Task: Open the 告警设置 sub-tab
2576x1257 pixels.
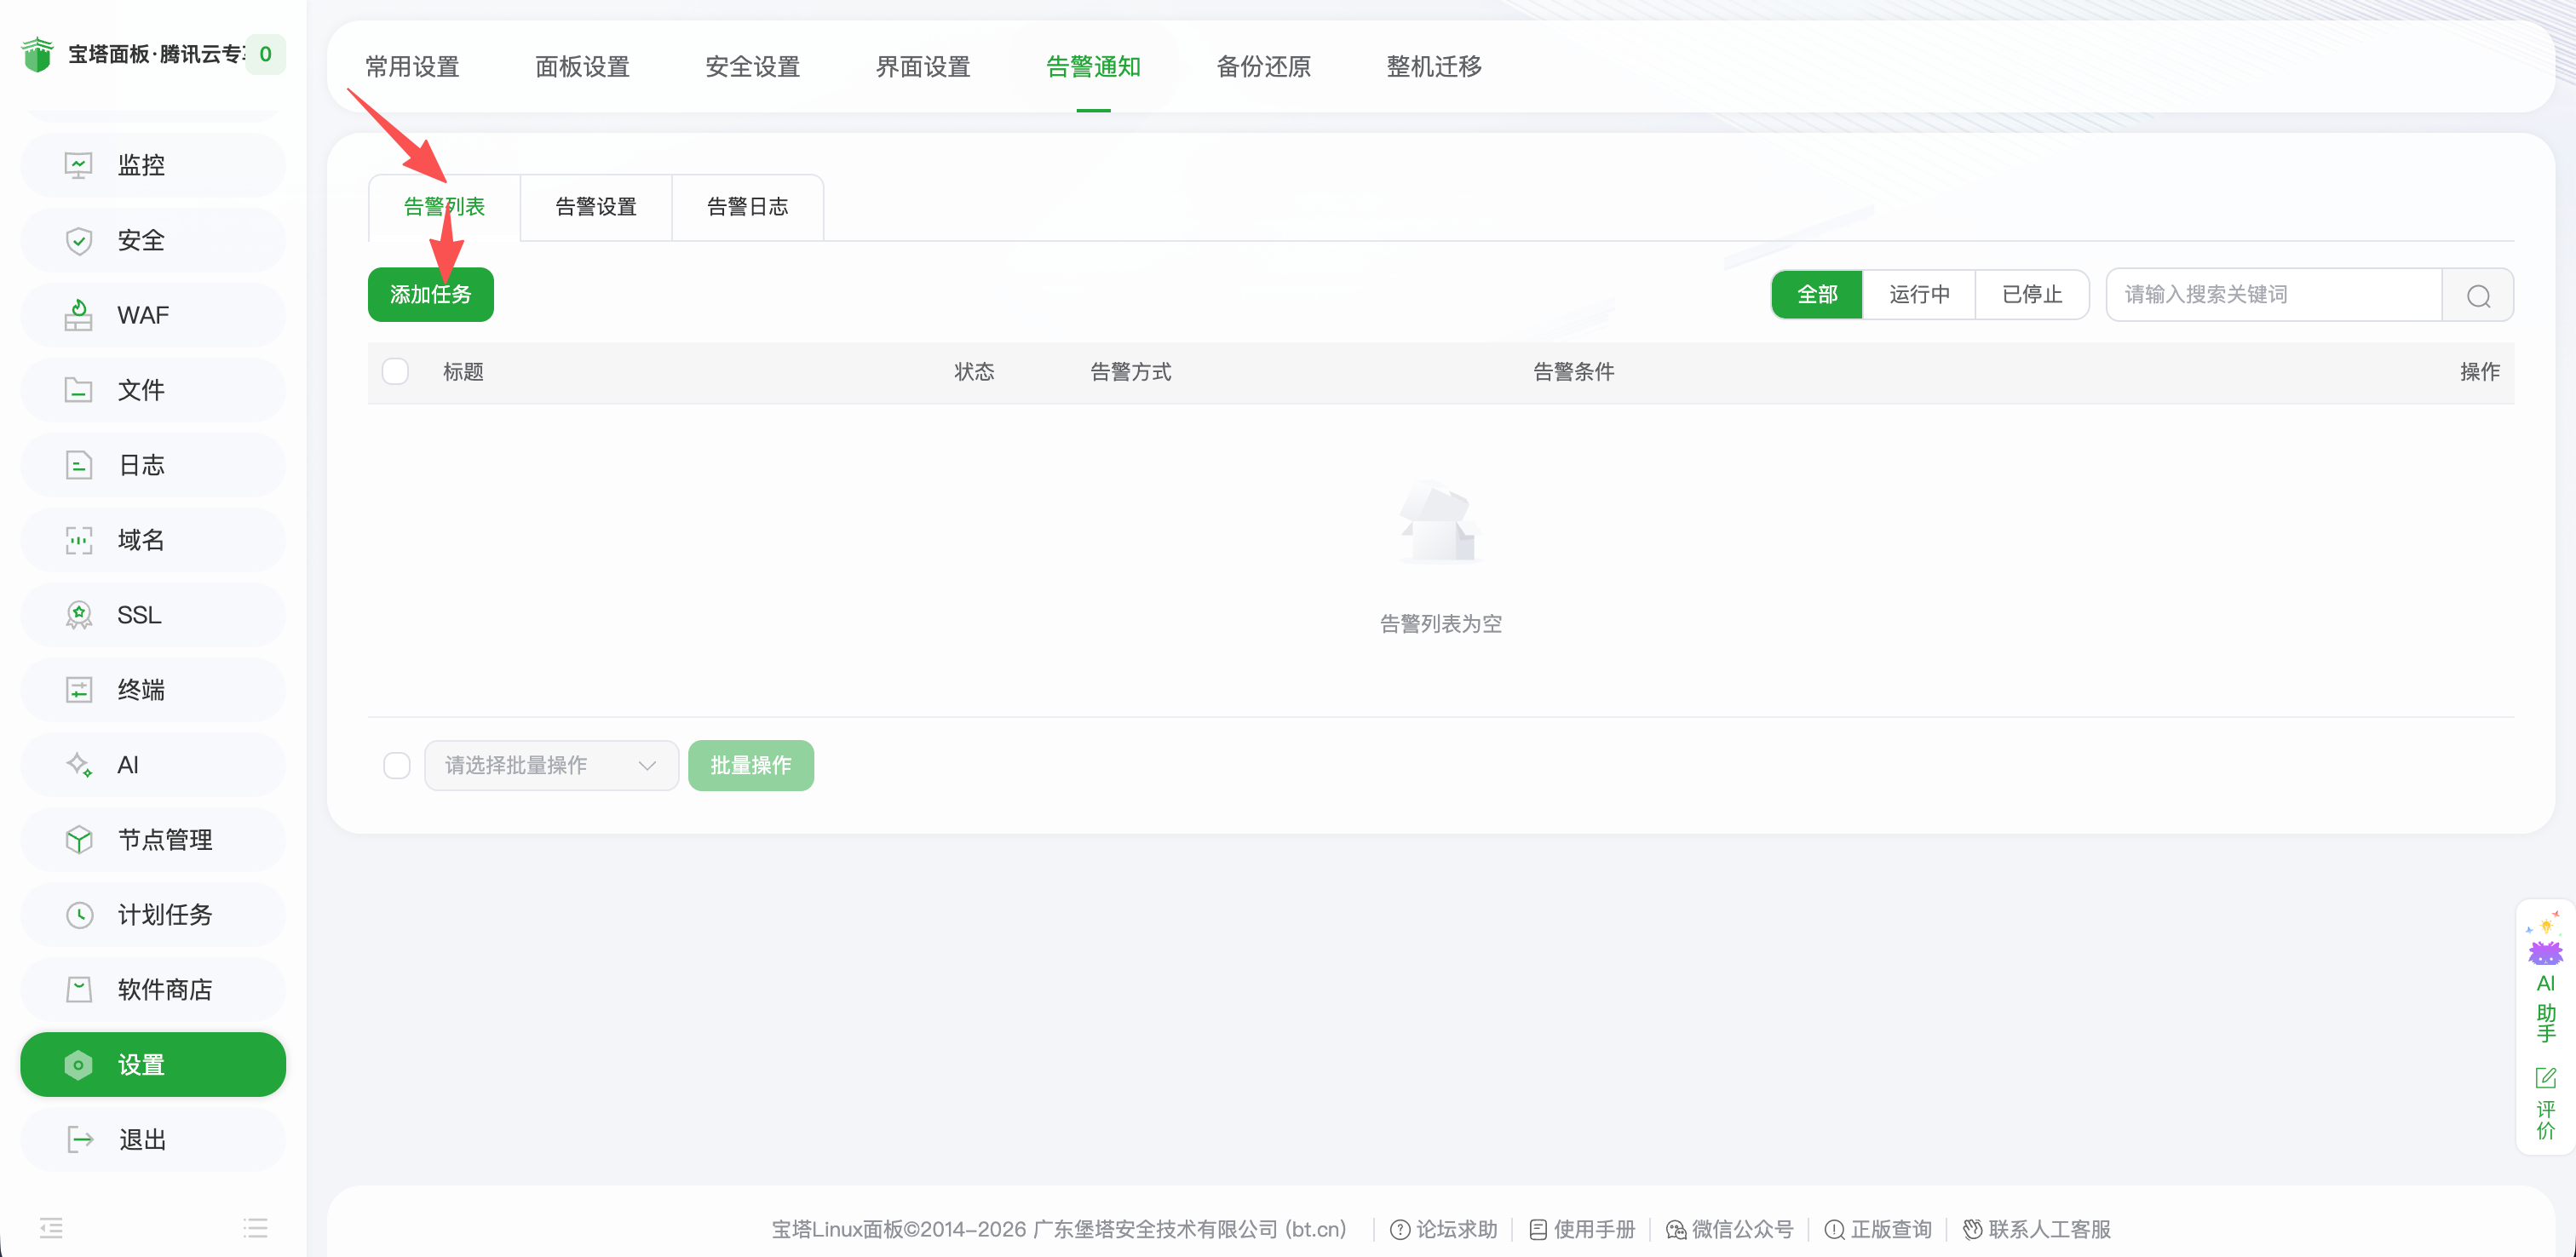Action: tap(596, 207)
